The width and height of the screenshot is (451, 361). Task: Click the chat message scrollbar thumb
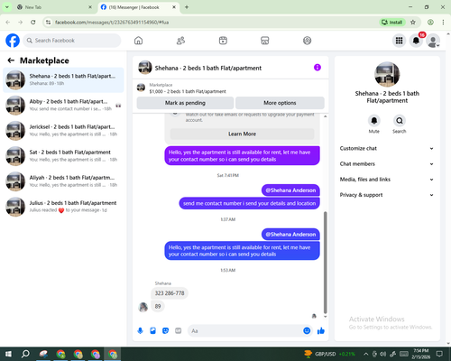click(325, 263)
